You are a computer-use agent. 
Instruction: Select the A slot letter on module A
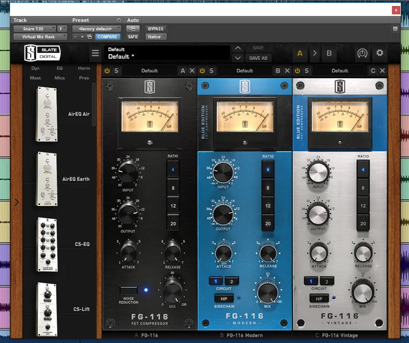pyautogui.click(x=183, y=71)
